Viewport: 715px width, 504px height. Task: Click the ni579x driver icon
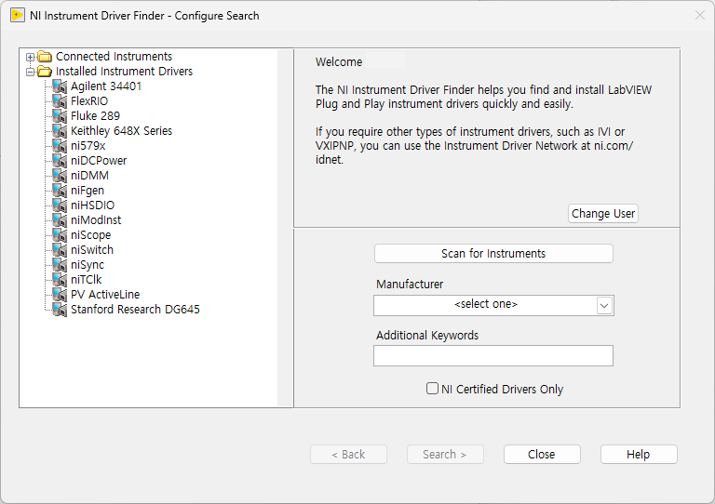(x=60, y=146)
